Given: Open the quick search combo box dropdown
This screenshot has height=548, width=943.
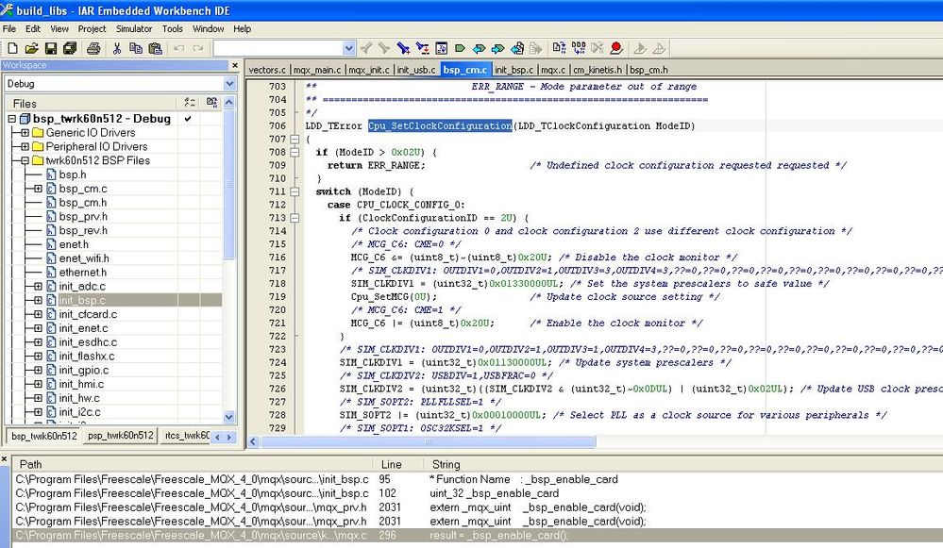Looking at the screenshot, I should click(x=349, y=48).
